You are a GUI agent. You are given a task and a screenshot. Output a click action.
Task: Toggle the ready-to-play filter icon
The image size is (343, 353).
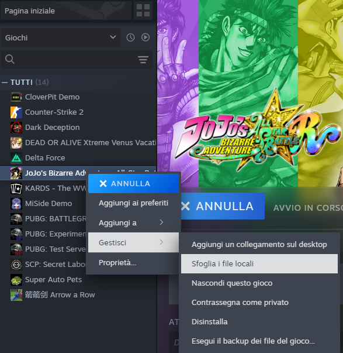click(x=145, y=37)
